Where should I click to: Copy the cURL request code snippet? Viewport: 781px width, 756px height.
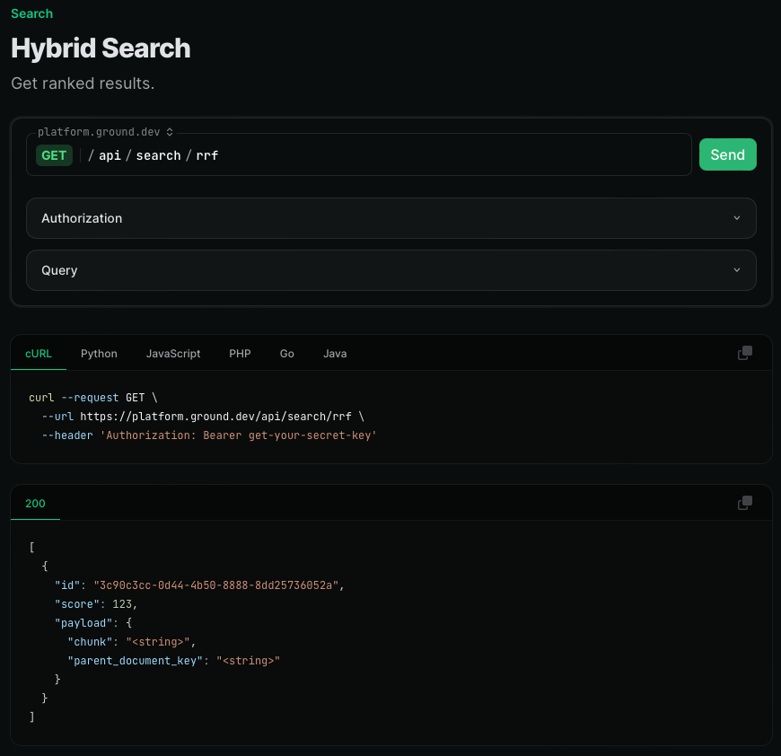(744, 353)
